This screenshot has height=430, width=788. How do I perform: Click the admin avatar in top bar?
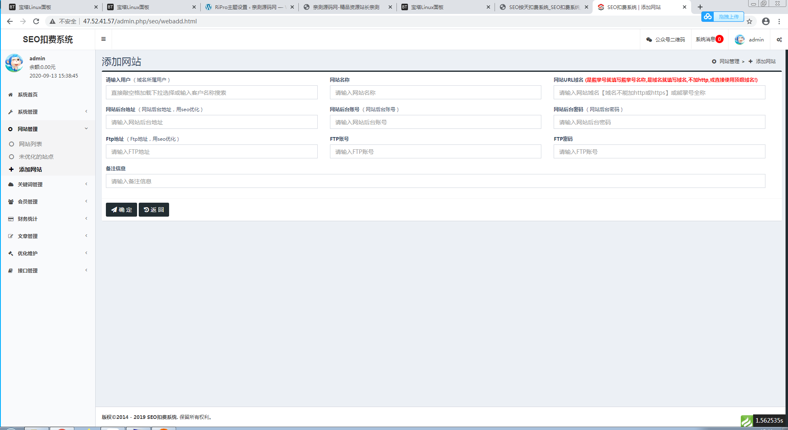pos(740,39)
